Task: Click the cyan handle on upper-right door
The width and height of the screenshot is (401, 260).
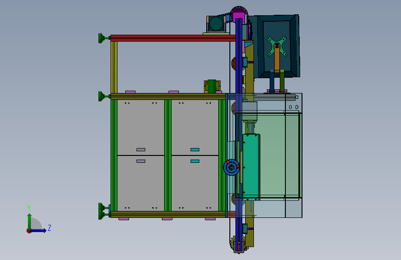Action: [195, 150]
